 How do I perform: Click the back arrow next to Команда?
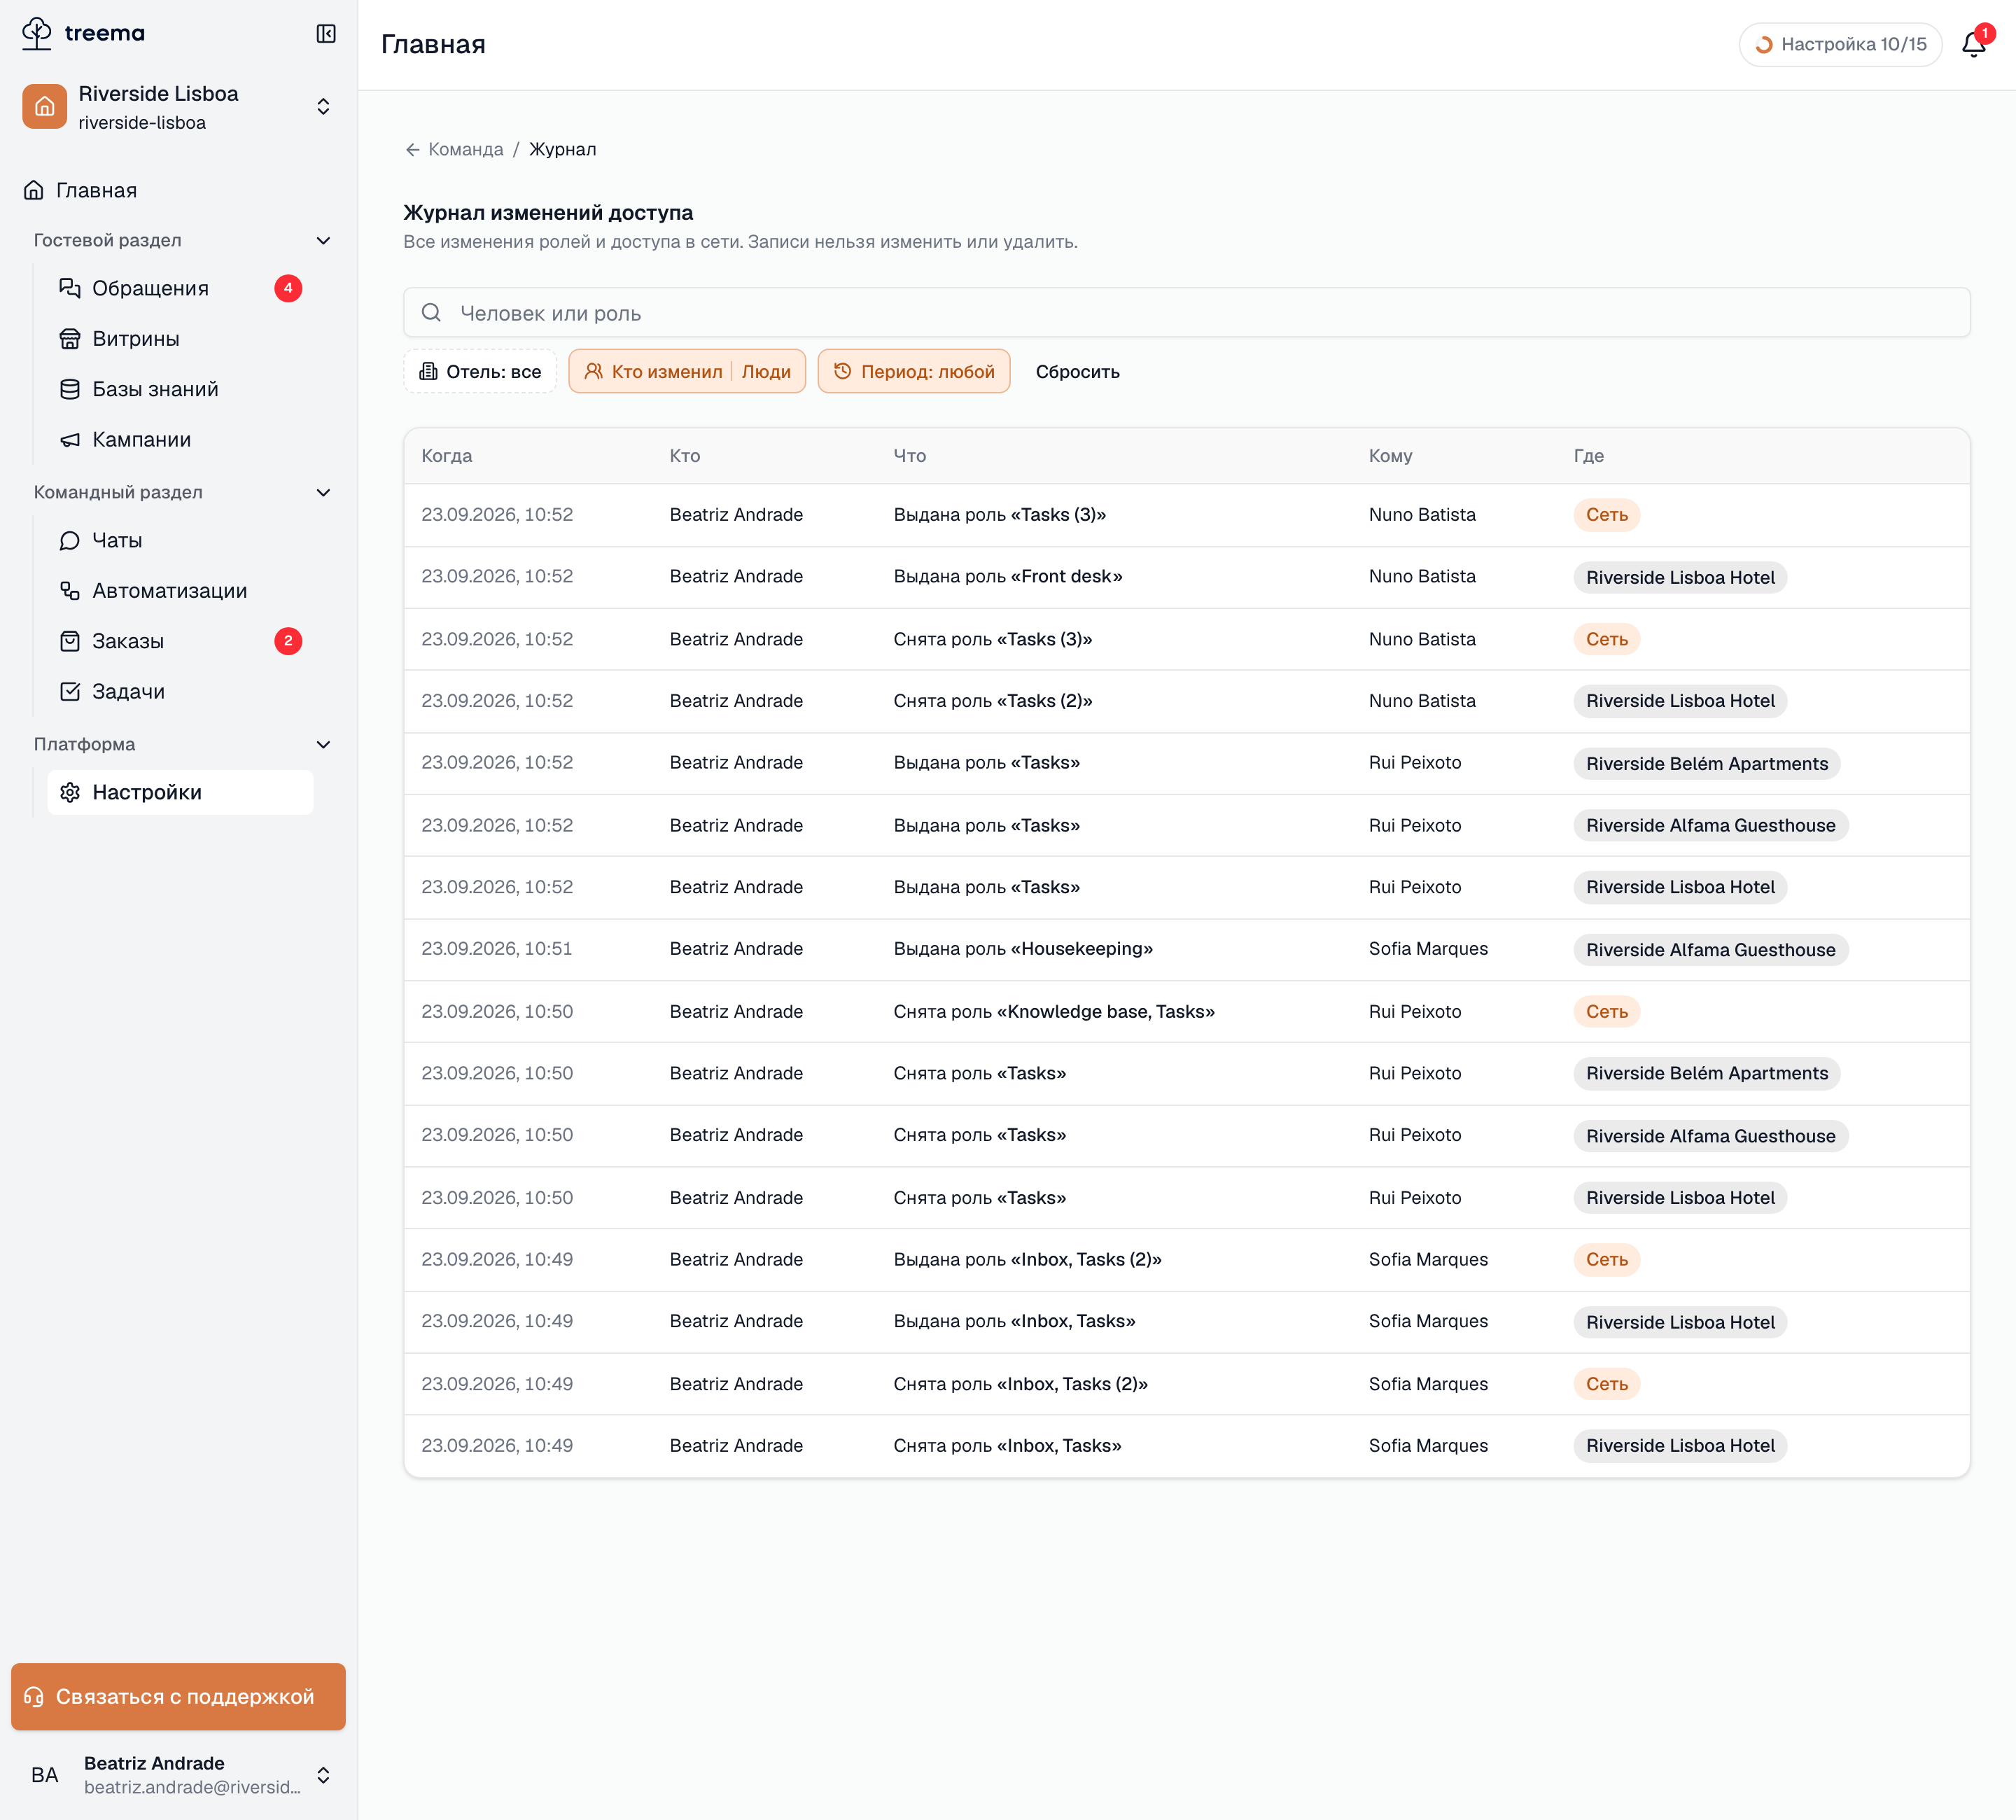412,150
